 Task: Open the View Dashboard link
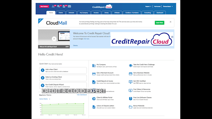click(82, 95)
